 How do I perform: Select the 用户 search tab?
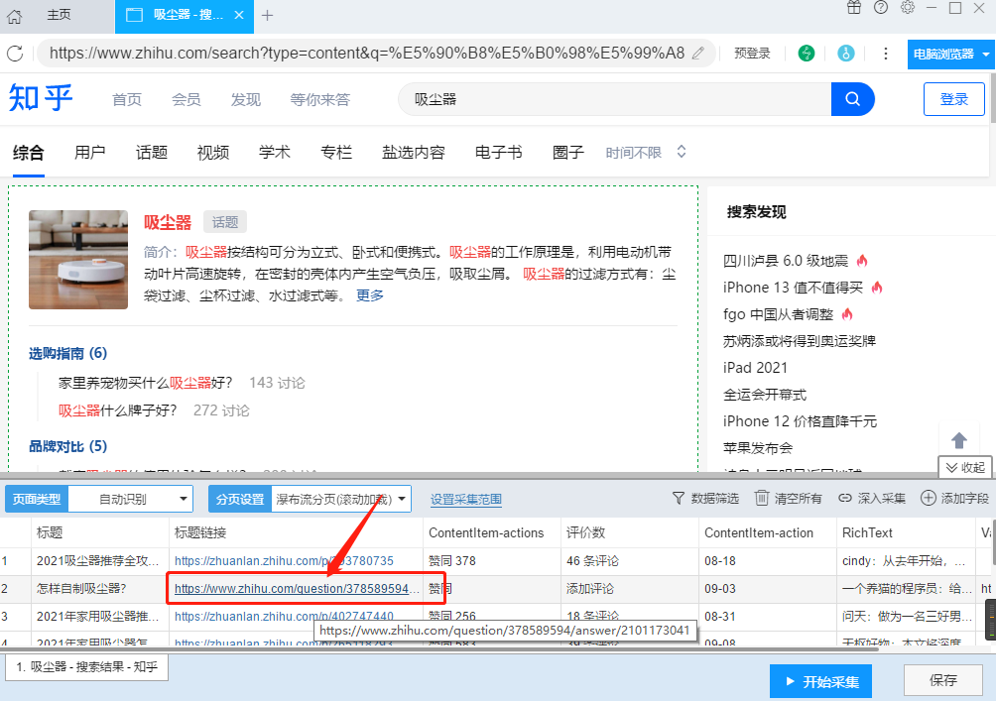click(89, 153)
